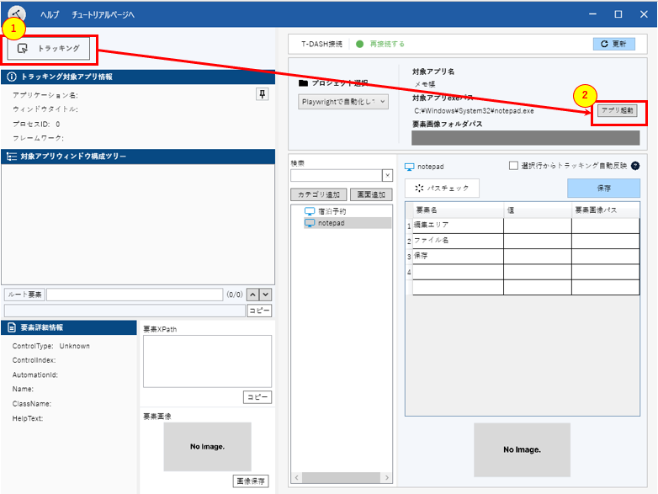Click the ルート要素 button
The height and width of the screenshot is (494, 658).
(x=24, y=295)
